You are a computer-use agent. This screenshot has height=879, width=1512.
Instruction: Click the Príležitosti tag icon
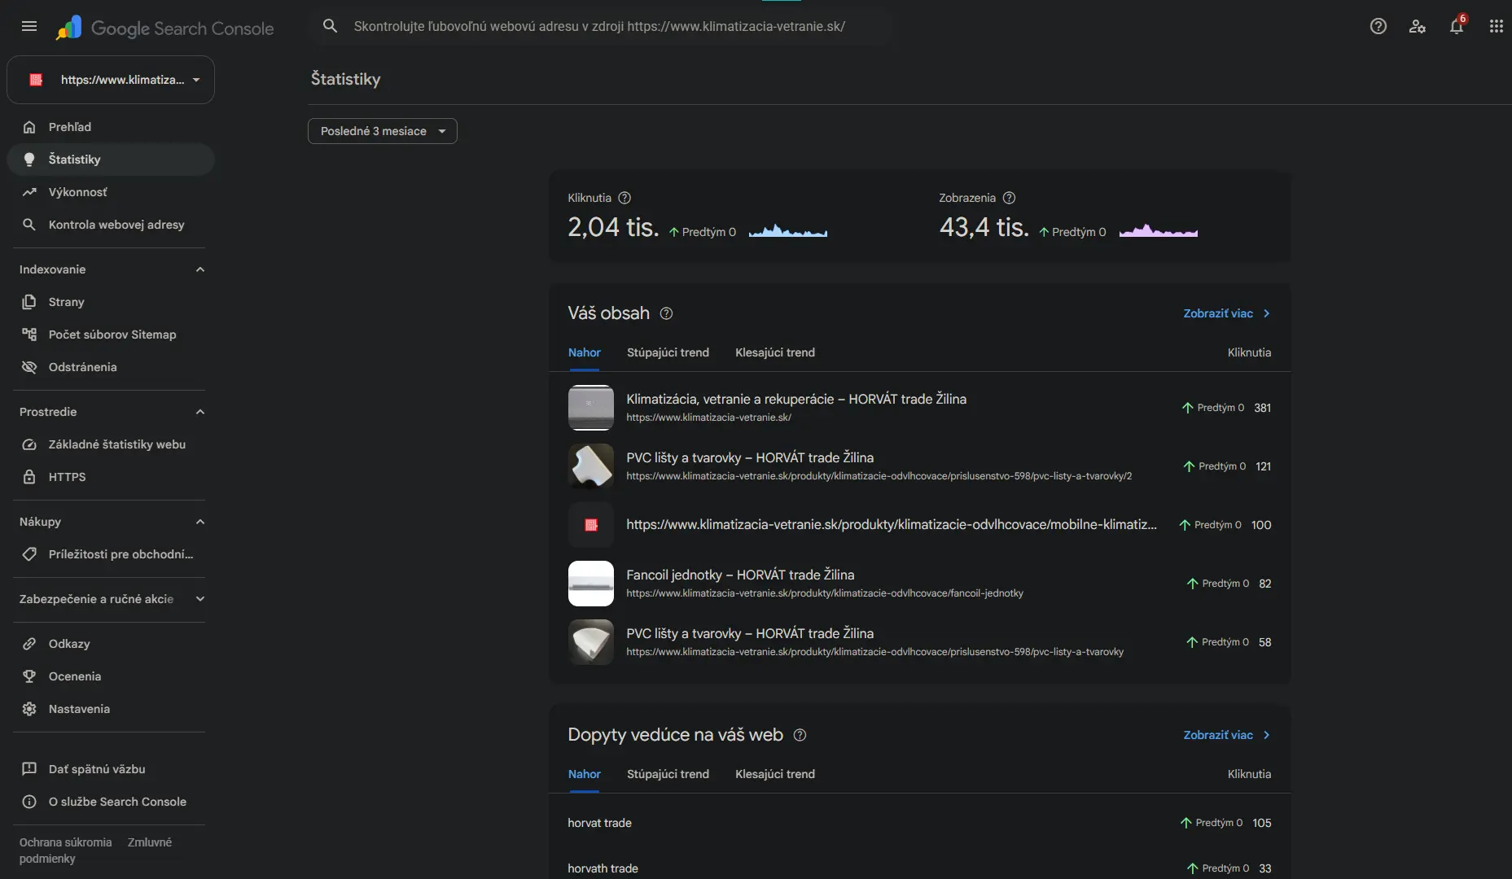(x=29, y=554)
